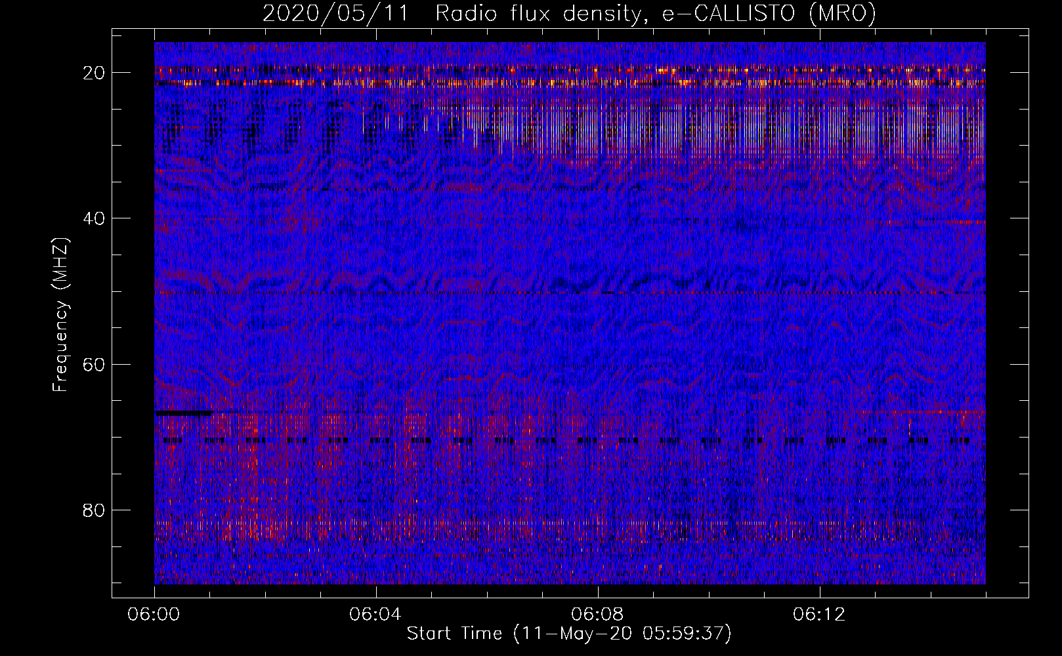1062x656 pixels.
Task: Click the '40' frequency tick label
Action: click(95, 218)
